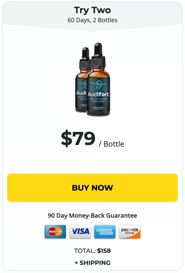The height and width of the screenshot is (273, 185).
Task: Click the MasterCard payment icon
Action: click(55, 231)
